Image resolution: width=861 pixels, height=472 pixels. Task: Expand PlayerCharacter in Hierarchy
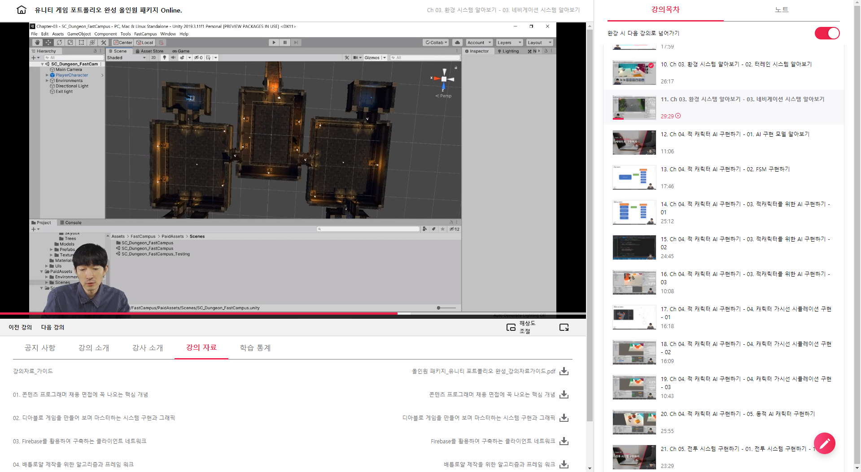[47, 75]
